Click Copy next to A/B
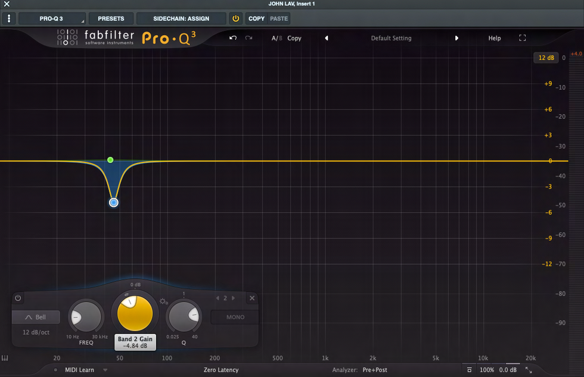 click(x=294, y=38)
